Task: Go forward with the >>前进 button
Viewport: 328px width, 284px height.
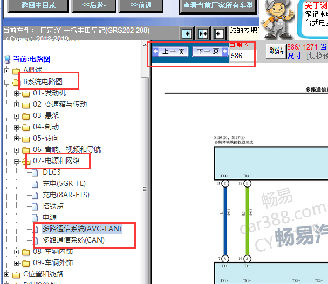Action: (x=141, y=5)
